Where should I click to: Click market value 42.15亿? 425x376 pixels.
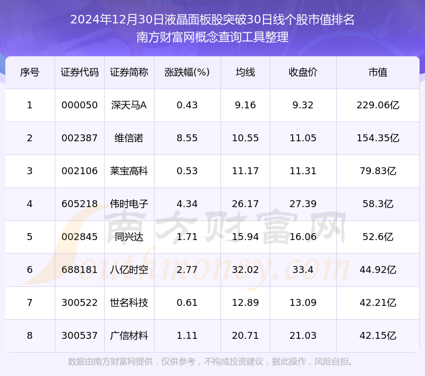378,336
